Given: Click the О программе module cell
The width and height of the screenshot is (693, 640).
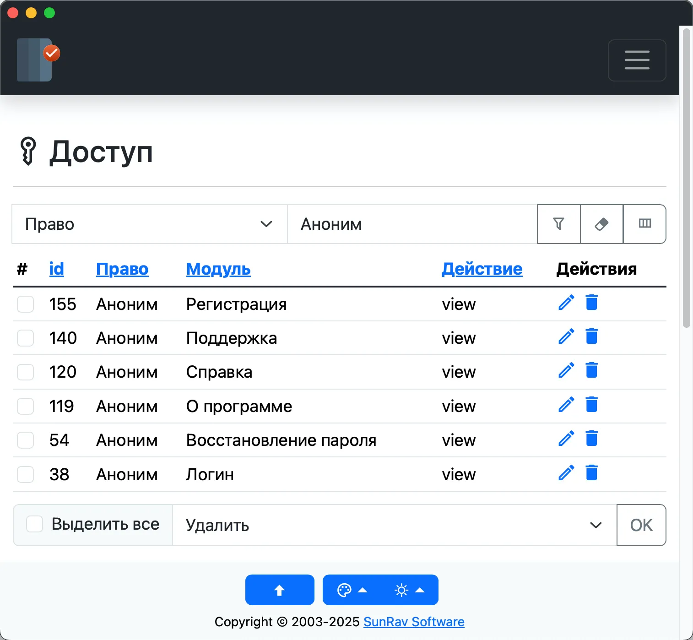Looking at the screenshot, I should pos(239,406).
